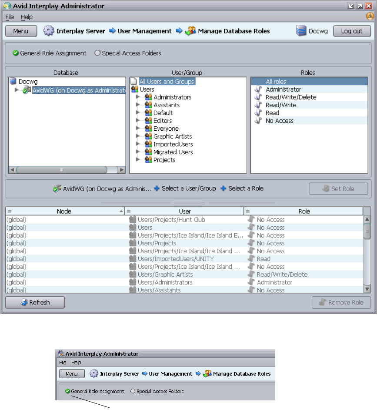The height and width of the screenshot is (416, 377).
Task: Click the Graphic Artists group icon
Action: [x=148, y=136]
